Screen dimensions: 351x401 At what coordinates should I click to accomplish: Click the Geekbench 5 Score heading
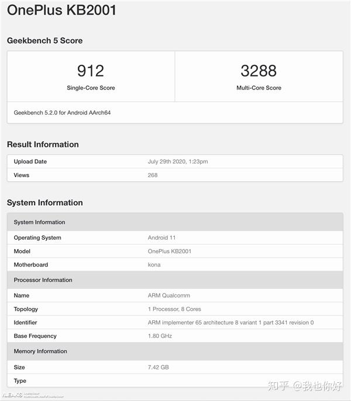(x=45, y=40)
